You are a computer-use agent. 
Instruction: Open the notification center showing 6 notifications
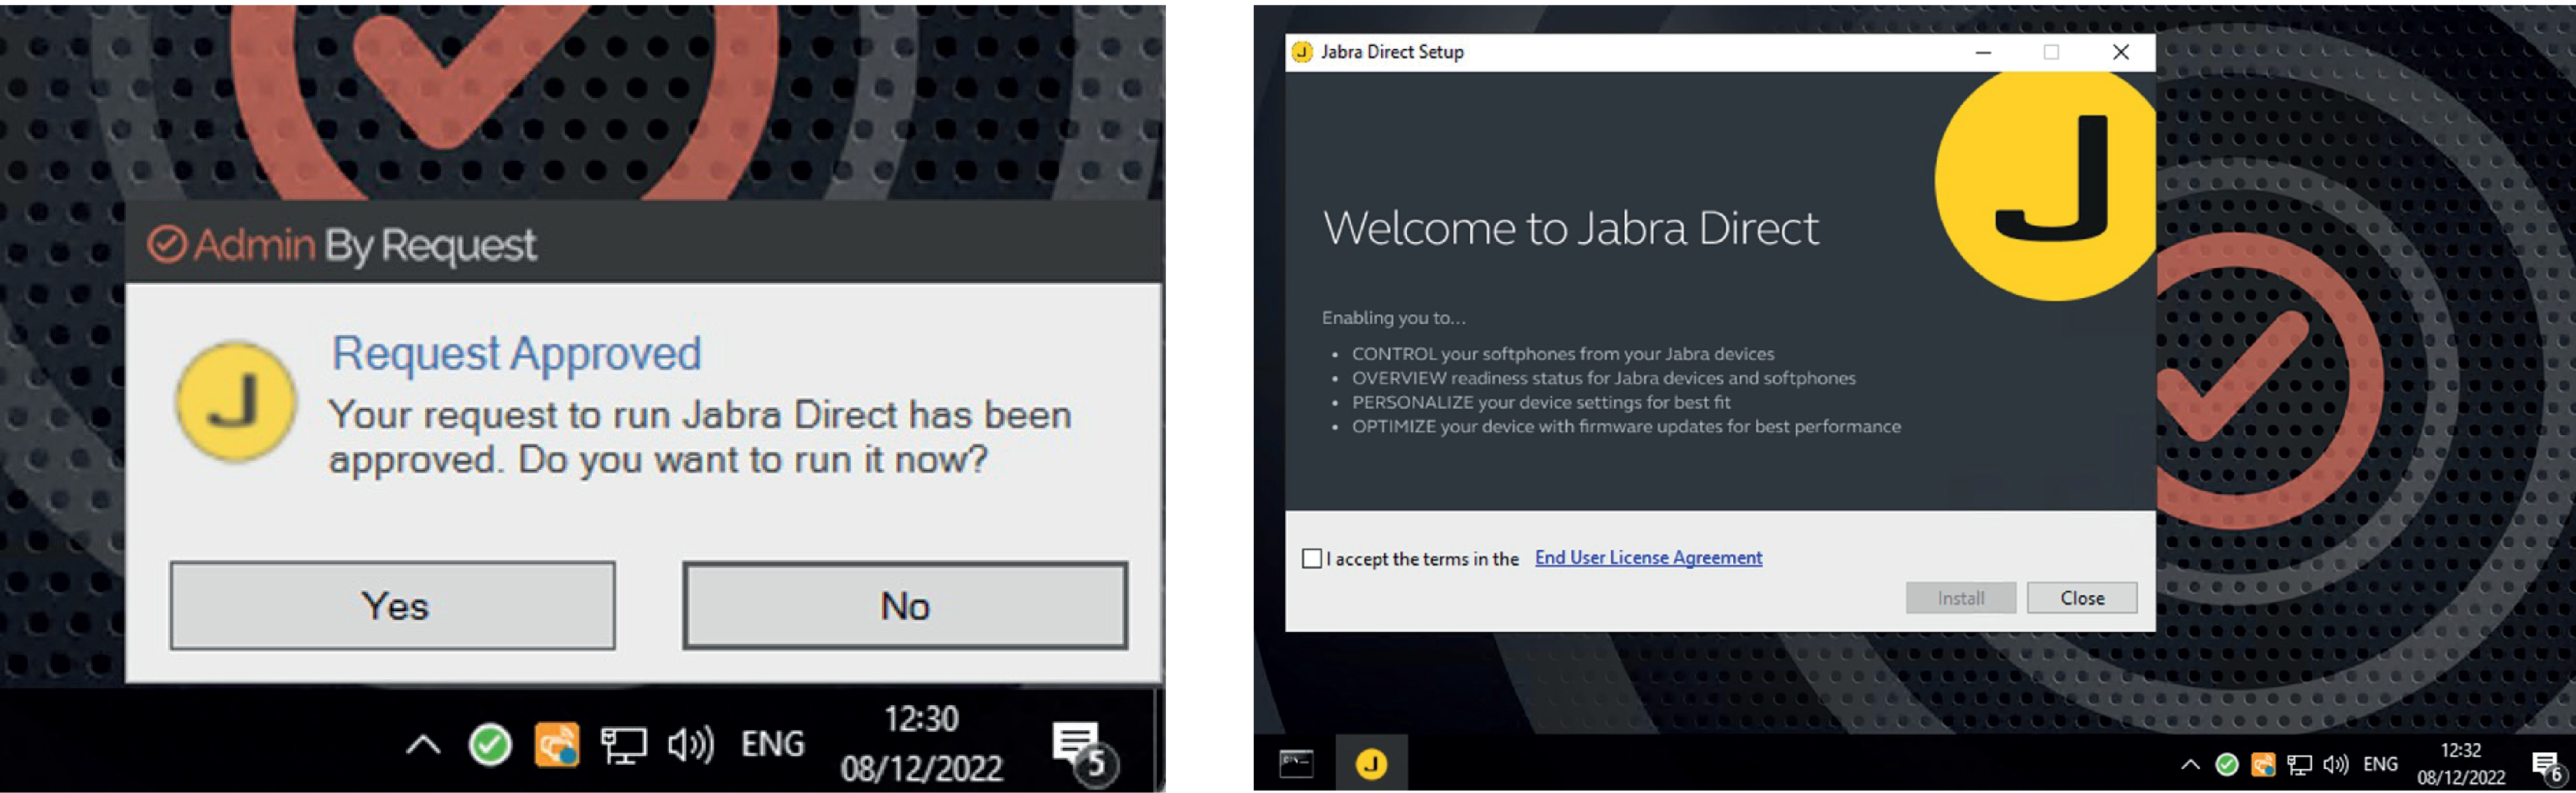pos(2548,767)
